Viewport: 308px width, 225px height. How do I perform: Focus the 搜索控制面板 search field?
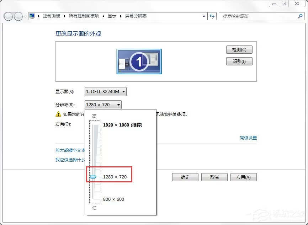click(259, 16)
